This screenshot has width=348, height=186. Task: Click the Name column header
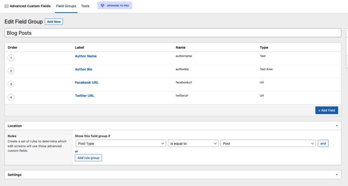pyautogui.click(x=180, y=48)
